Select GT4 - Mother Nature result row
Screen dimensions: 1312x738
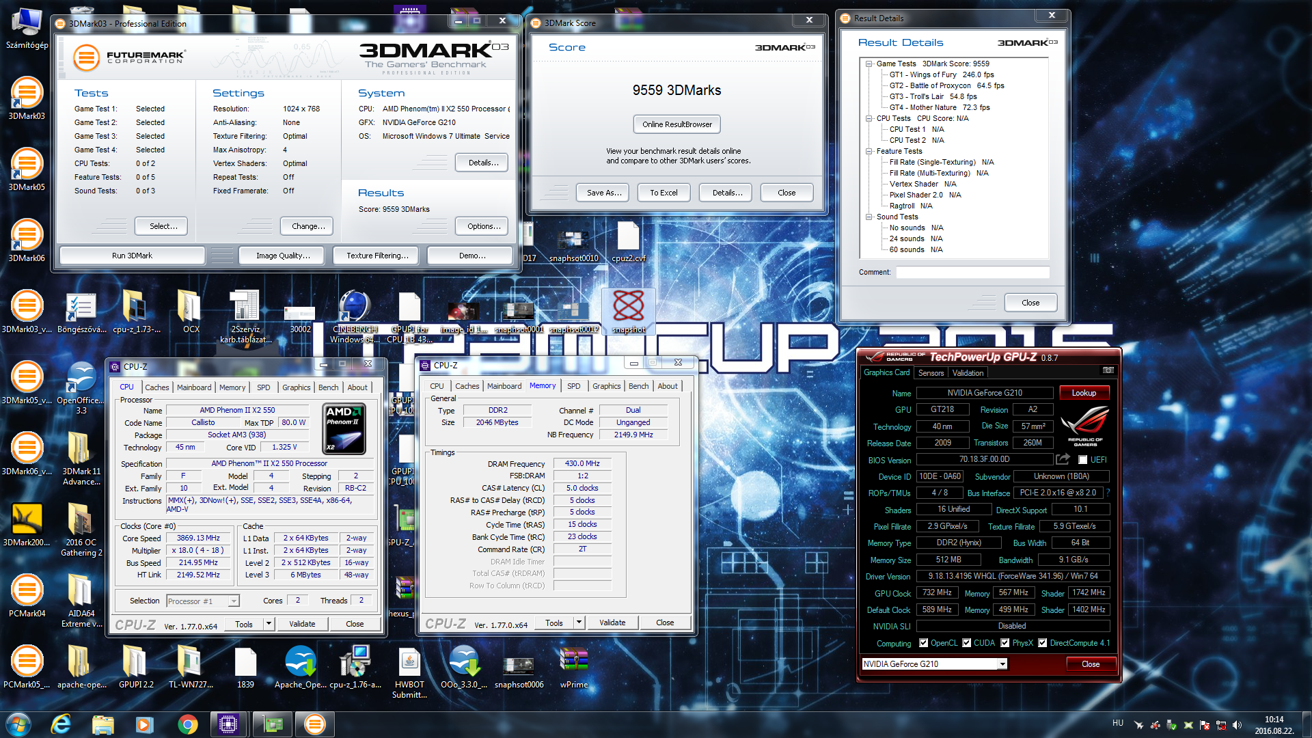[940, 107]
